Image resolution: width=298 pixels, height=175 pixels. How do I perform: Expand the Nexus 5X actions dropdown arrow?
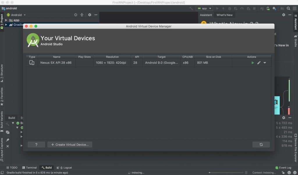click(265, 62)
